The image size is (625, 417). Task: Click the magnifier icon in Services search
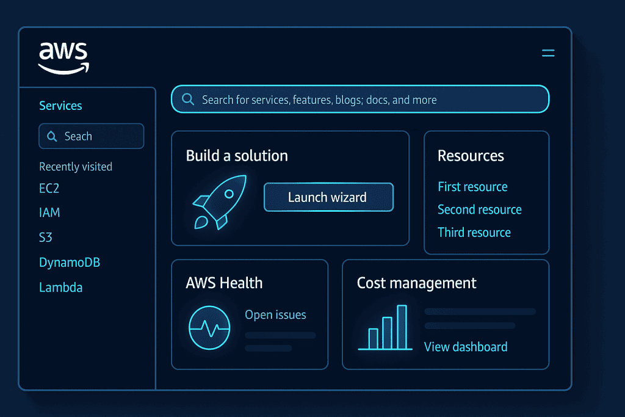point(52,136)
